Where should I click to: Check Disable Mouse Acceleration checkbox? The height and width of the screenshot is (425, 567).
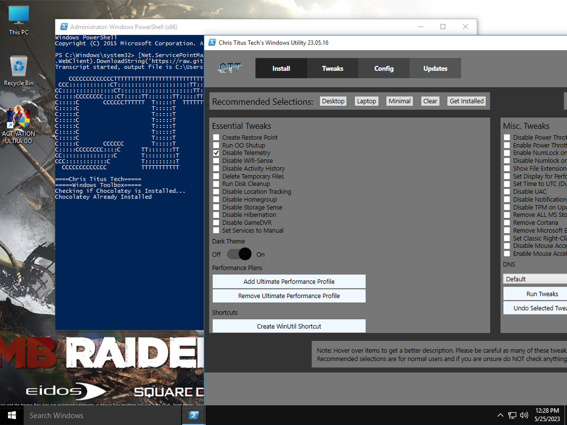[507, 246]
